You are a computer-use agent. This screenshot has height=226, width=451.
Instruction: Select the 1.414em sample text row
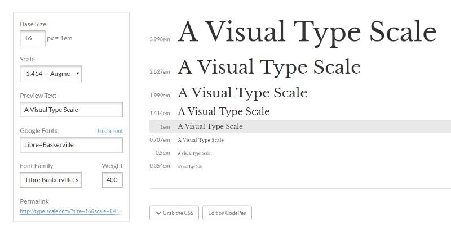click(223, 112)
